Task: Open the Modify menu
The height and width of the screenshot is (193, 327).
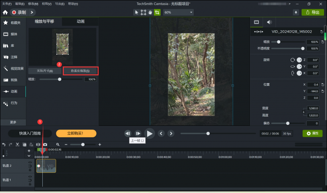Action: point(33,4)
